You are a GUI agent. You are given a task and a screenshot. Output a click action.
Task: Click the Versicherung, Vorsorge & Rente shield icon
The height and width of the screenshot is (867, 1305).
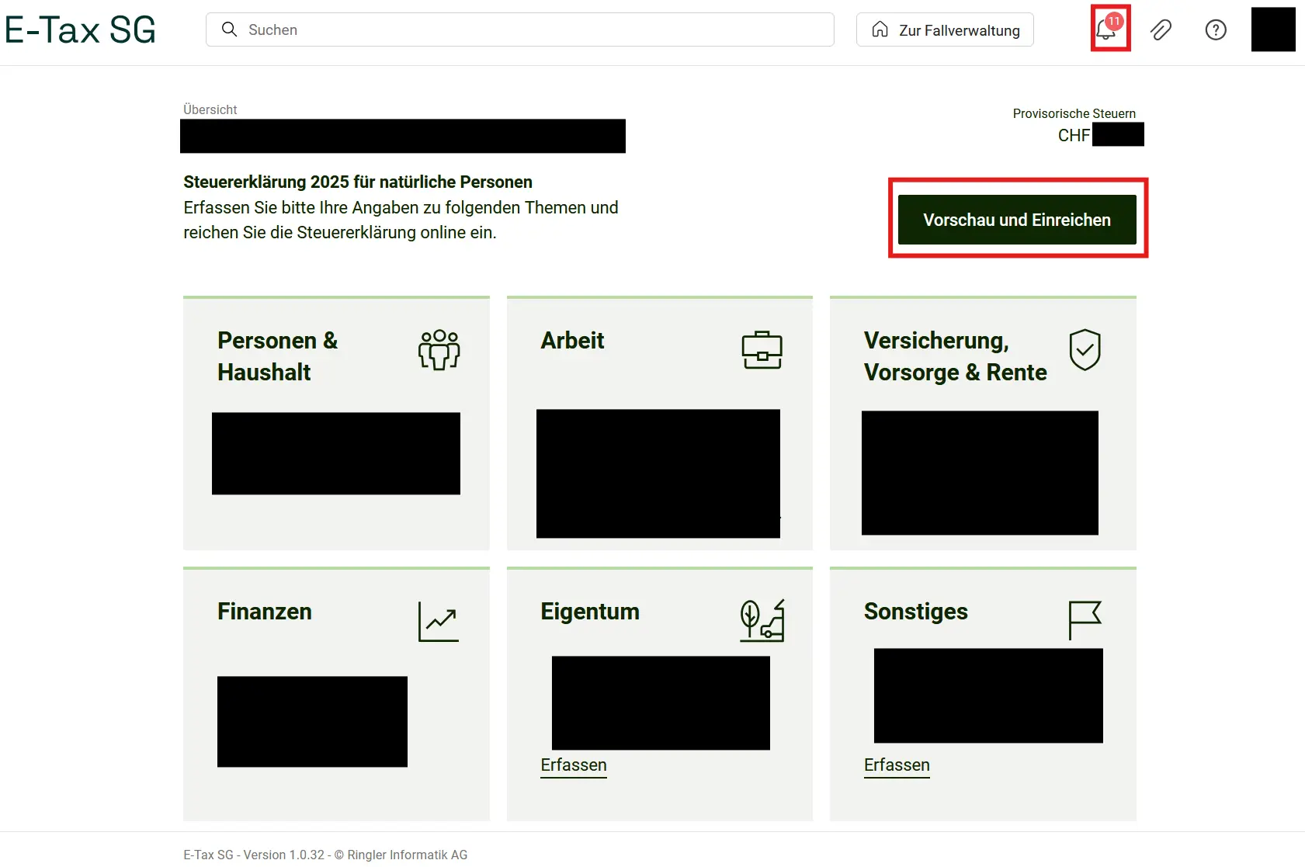tap(1085, 350)
